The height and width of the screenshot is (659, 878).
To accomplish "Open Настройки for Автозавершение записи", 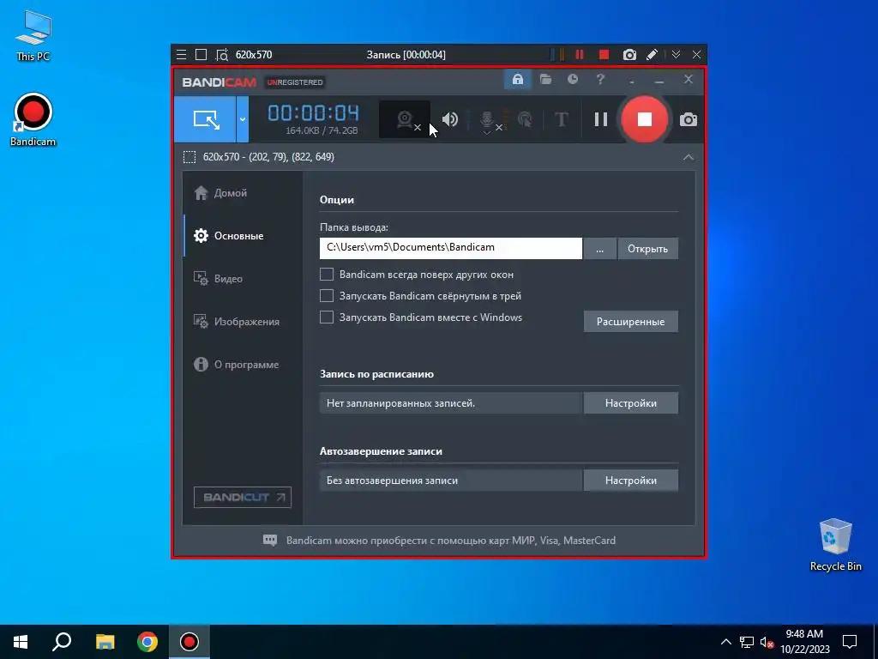I will [x=630, y=481].
